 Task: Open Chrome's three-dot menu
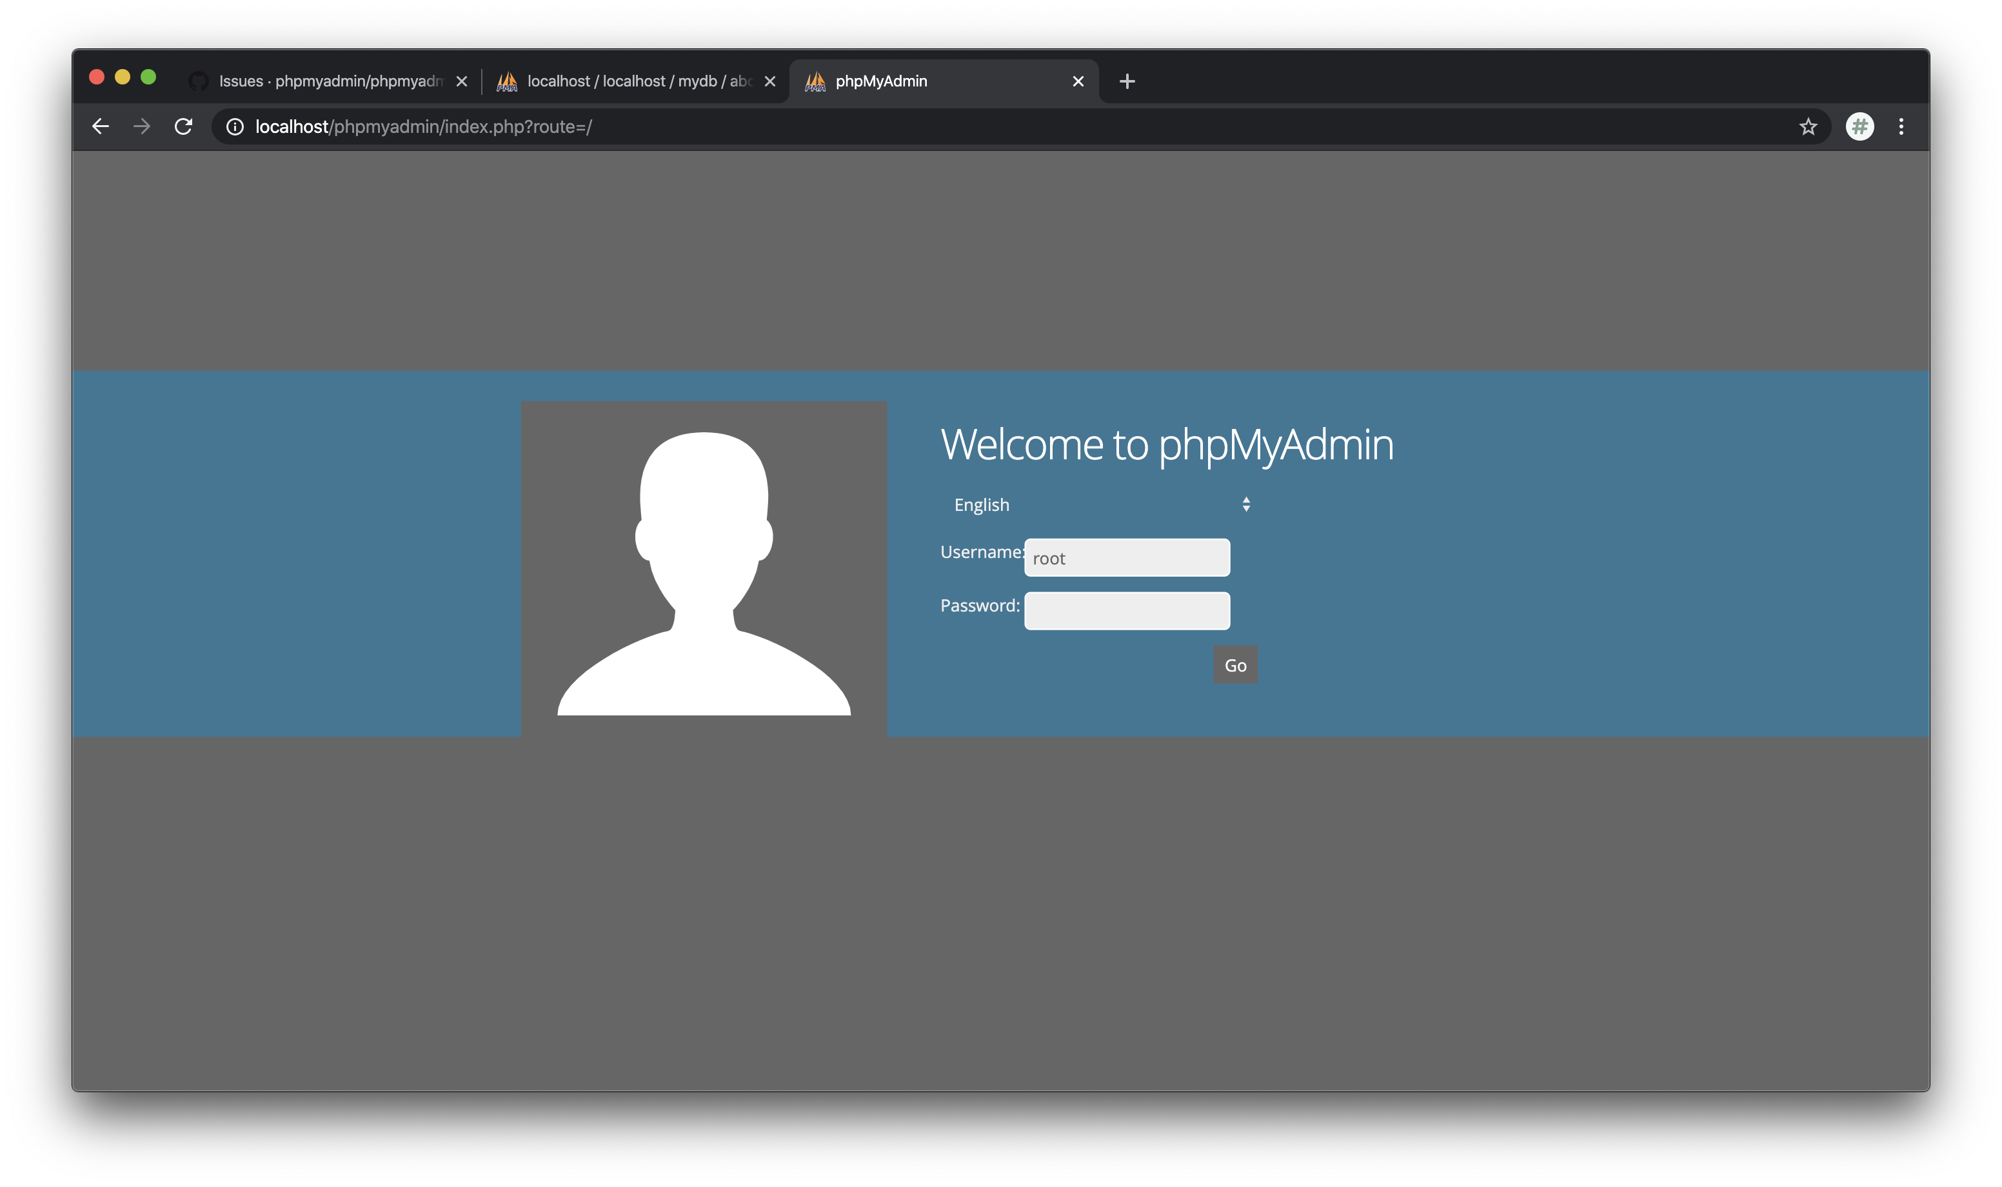click(x=1901, y=126)
